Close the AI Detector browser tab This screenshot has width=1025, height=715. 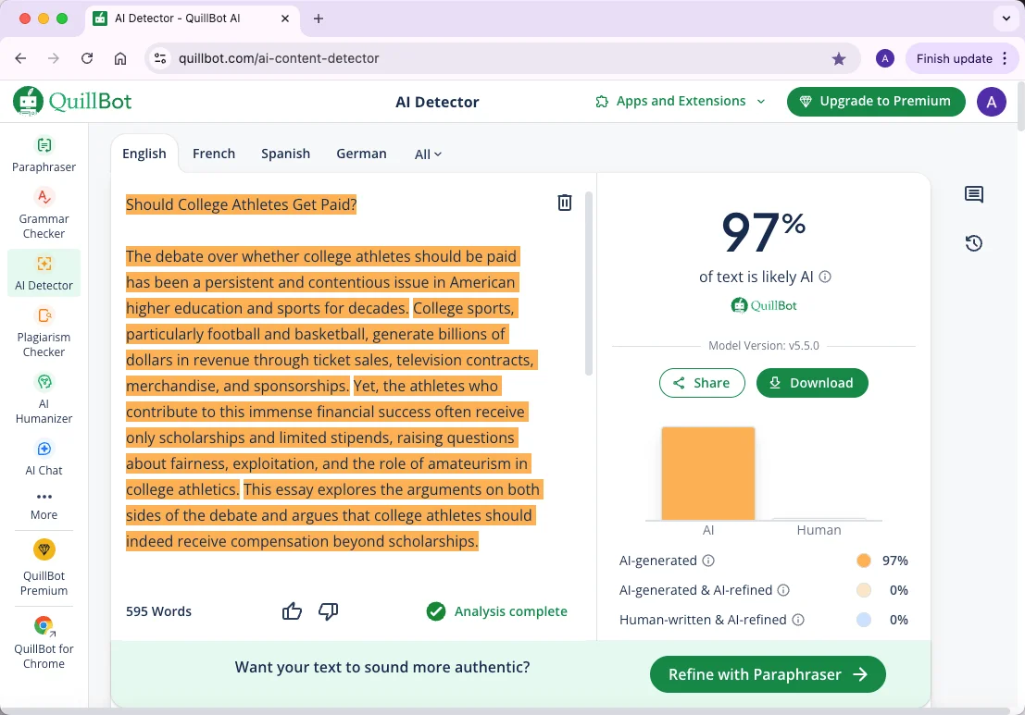(x=285, y=18)
